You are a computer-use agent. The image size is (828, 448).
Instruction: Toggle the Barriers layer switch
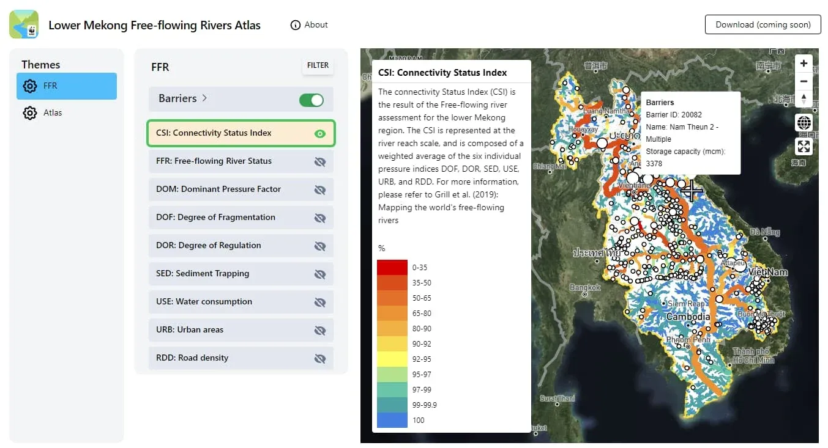[x=311, y=100]
